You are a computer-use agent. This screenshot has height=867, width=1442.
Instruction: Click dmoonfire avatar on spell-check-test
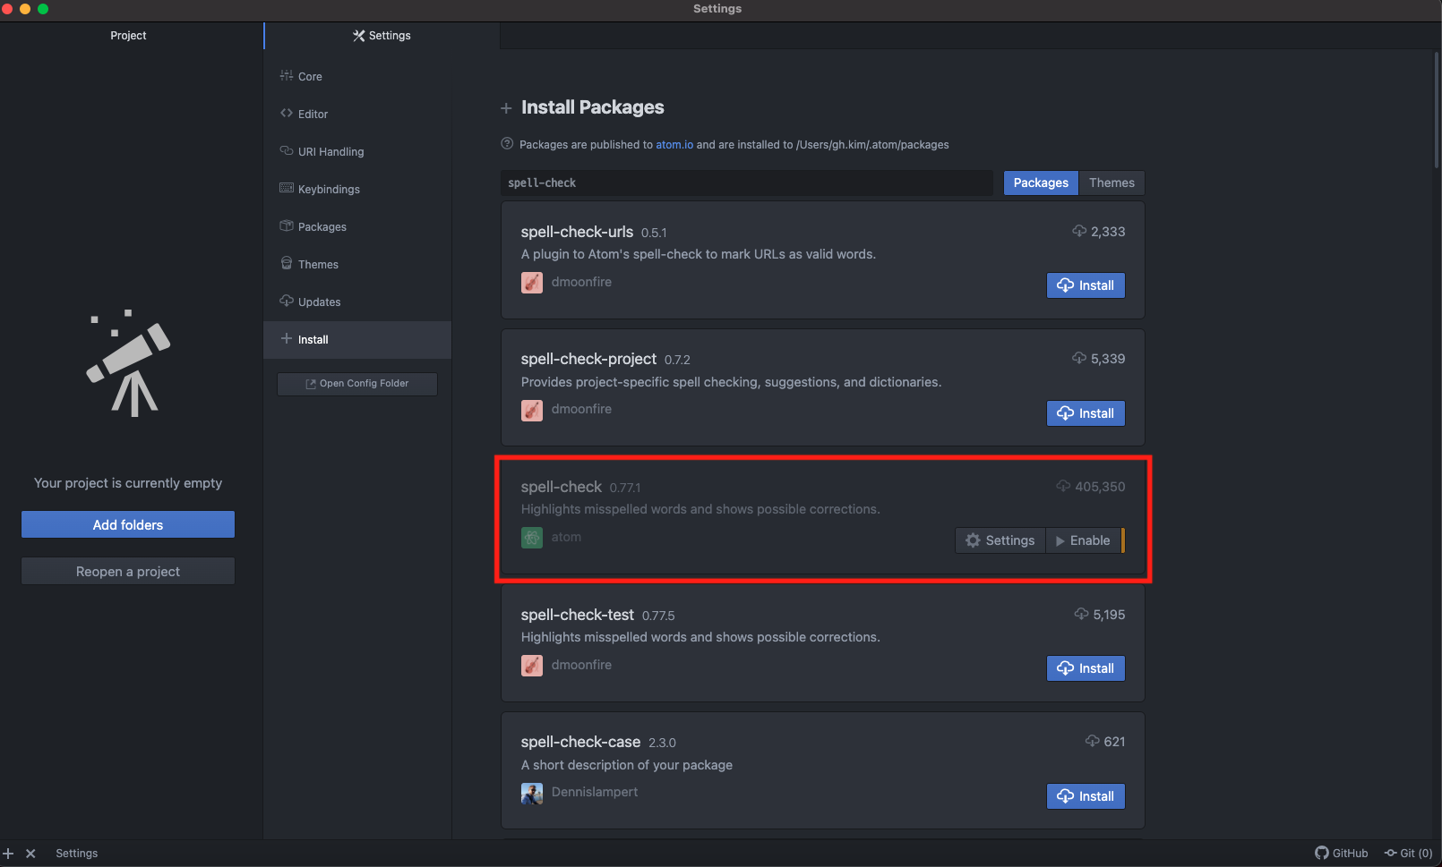click(532, 666)
